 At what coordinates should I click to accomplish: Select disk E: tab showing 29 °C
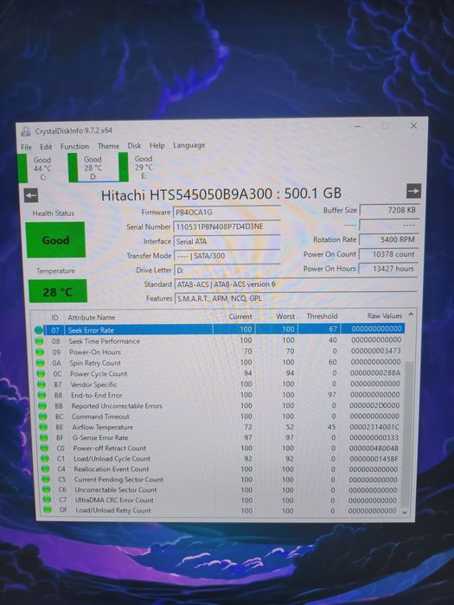[137, 167]
